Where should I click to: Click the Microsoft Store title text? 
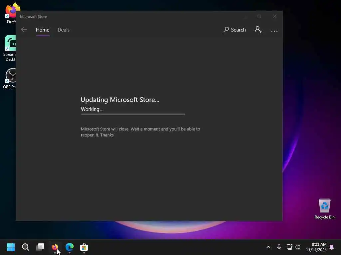point(34,17)
